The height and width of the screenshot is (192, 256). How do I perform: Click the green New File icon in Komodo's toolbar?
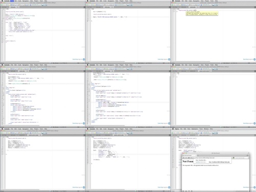coord(2,5)
